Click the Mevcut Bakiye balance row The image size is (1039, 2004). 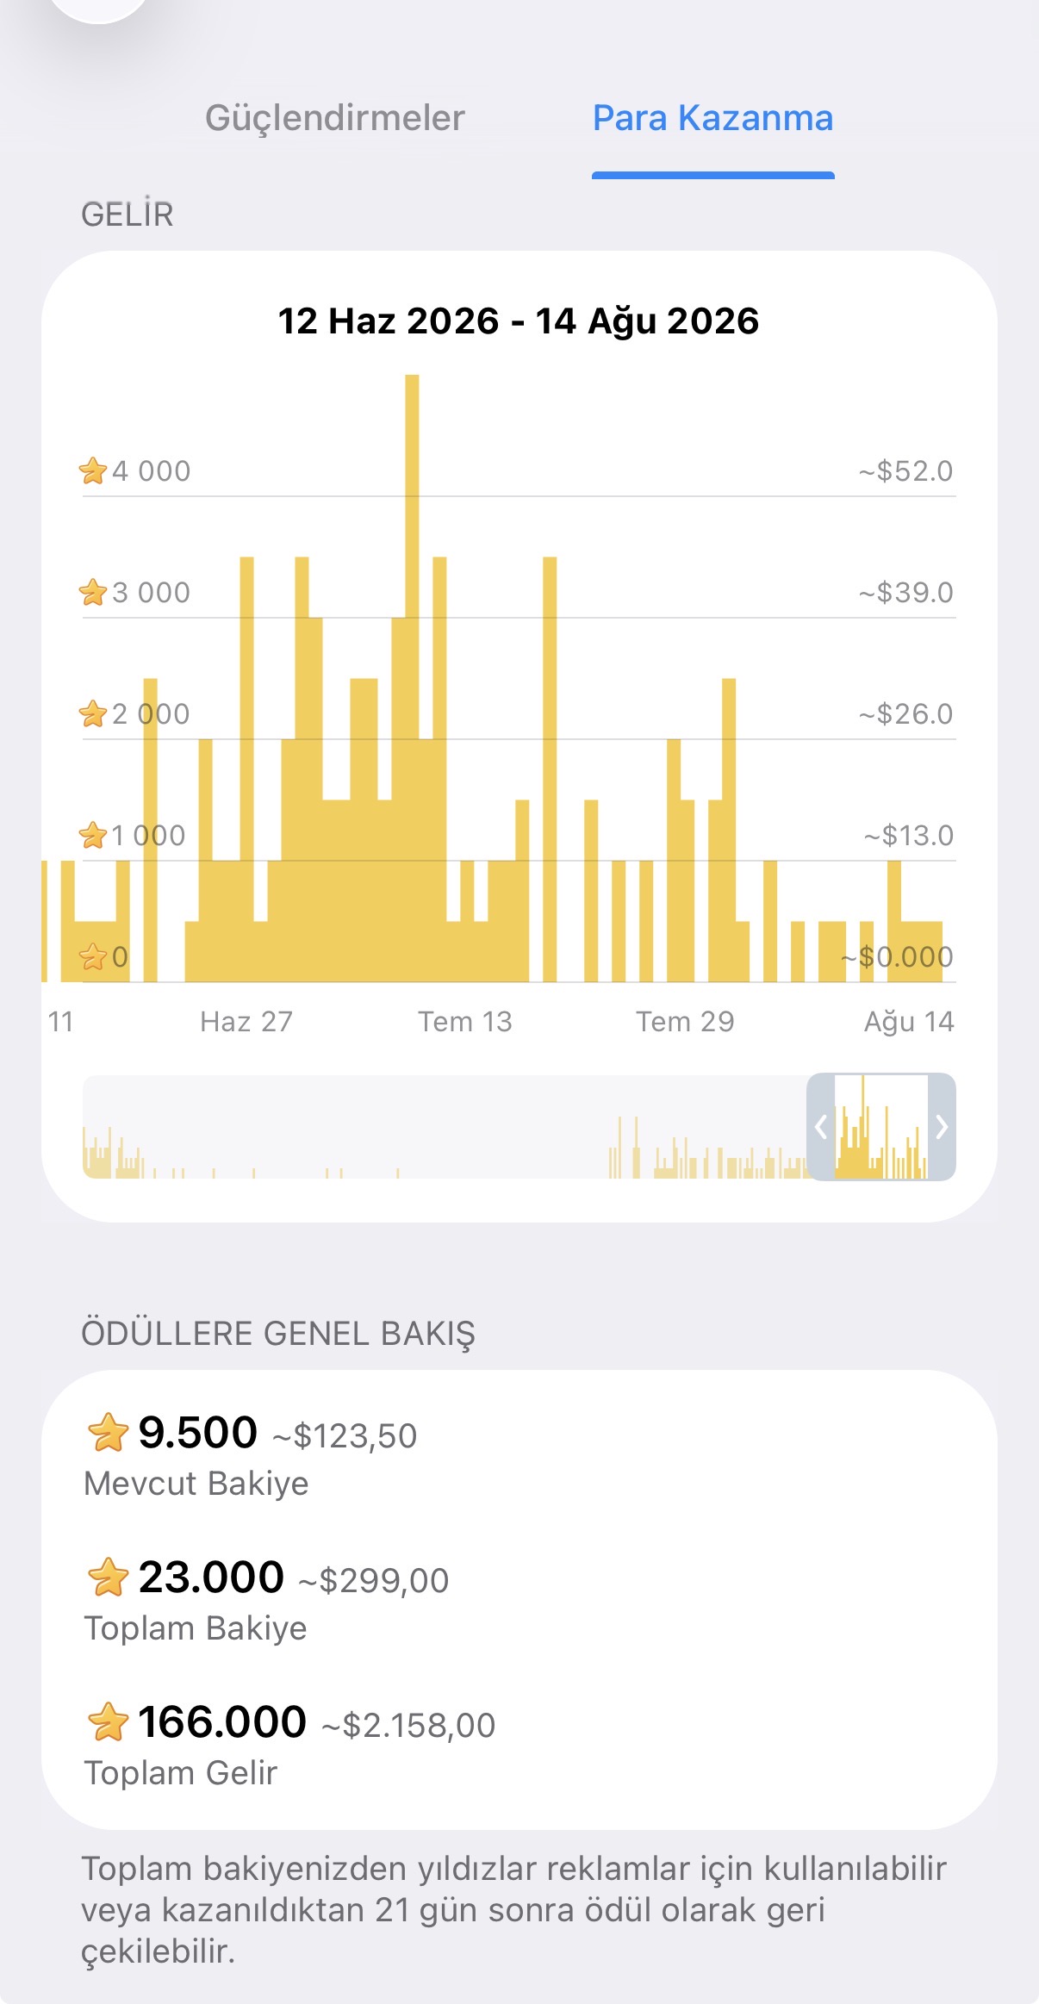point(519,1456)
